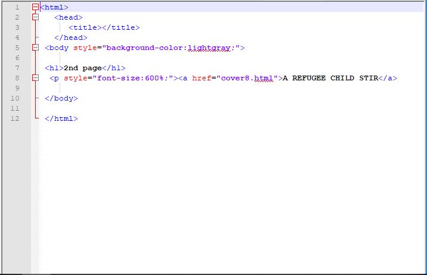This screenshot has width=427, height=275.
Task: Click the closing body tag
Action: point(61,98)
